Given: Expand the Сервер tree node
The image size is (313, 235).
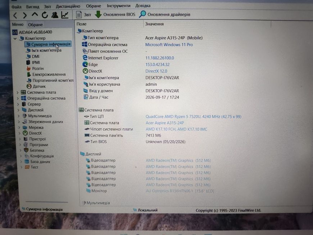Looking at the screenshot, I should tap(18, 104).
